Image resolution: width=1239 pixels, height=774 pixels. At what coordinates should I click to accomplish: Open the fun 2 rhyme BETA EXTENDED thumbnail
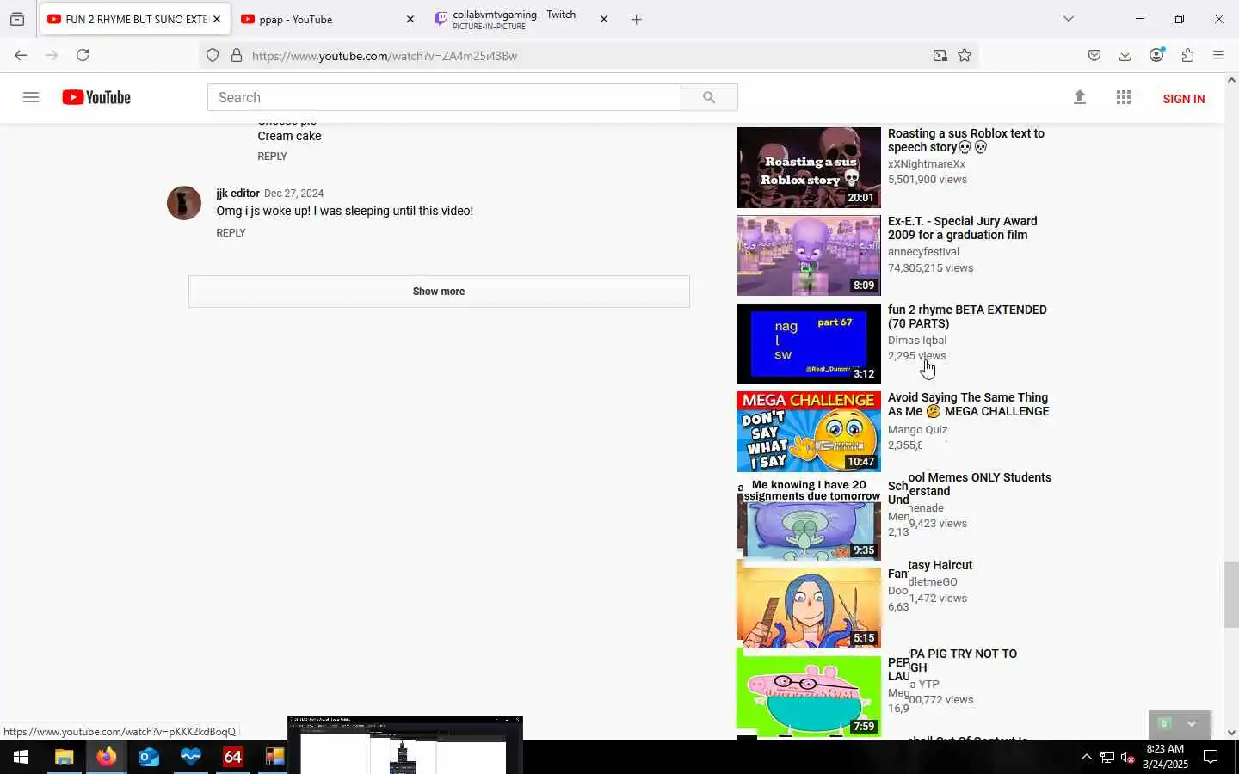pyautogui.click(x=809, y=344)
